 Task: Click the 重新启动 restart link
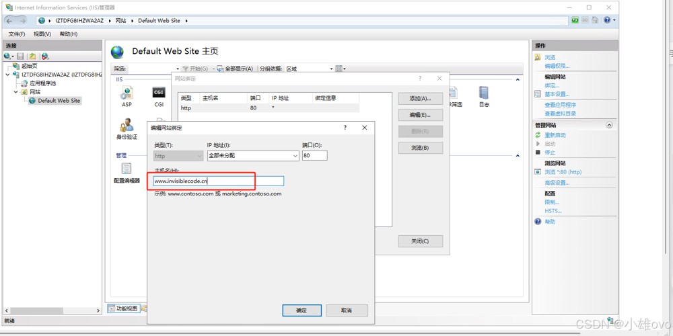point(555,135)
